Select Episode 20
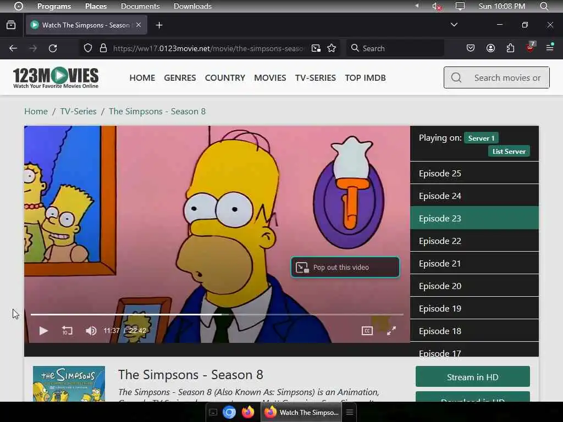The width and height of the screenshot is (563, 422). [x=474, y=286]
